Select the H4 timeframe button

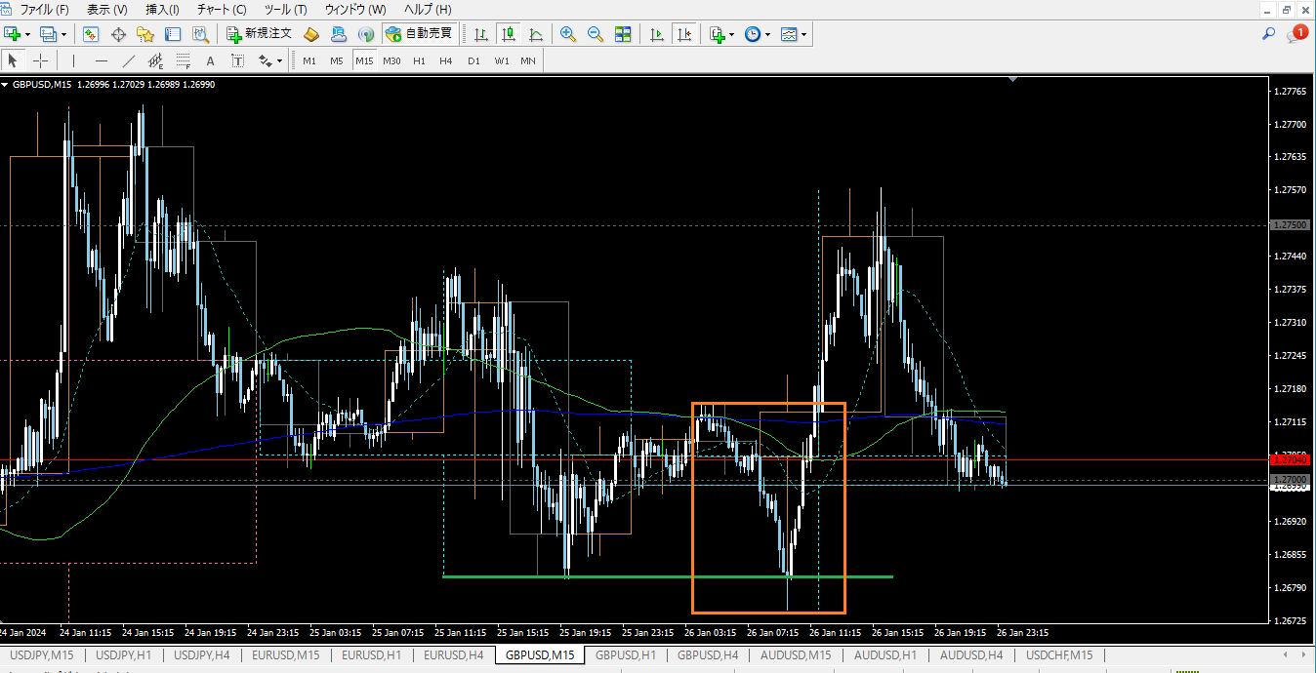click(x=446, y=60)
